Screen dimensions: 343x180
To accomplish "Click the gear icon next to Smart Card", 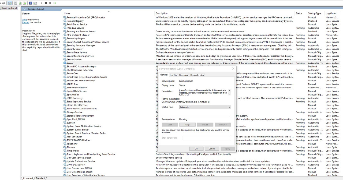I will tap(65, 74).
